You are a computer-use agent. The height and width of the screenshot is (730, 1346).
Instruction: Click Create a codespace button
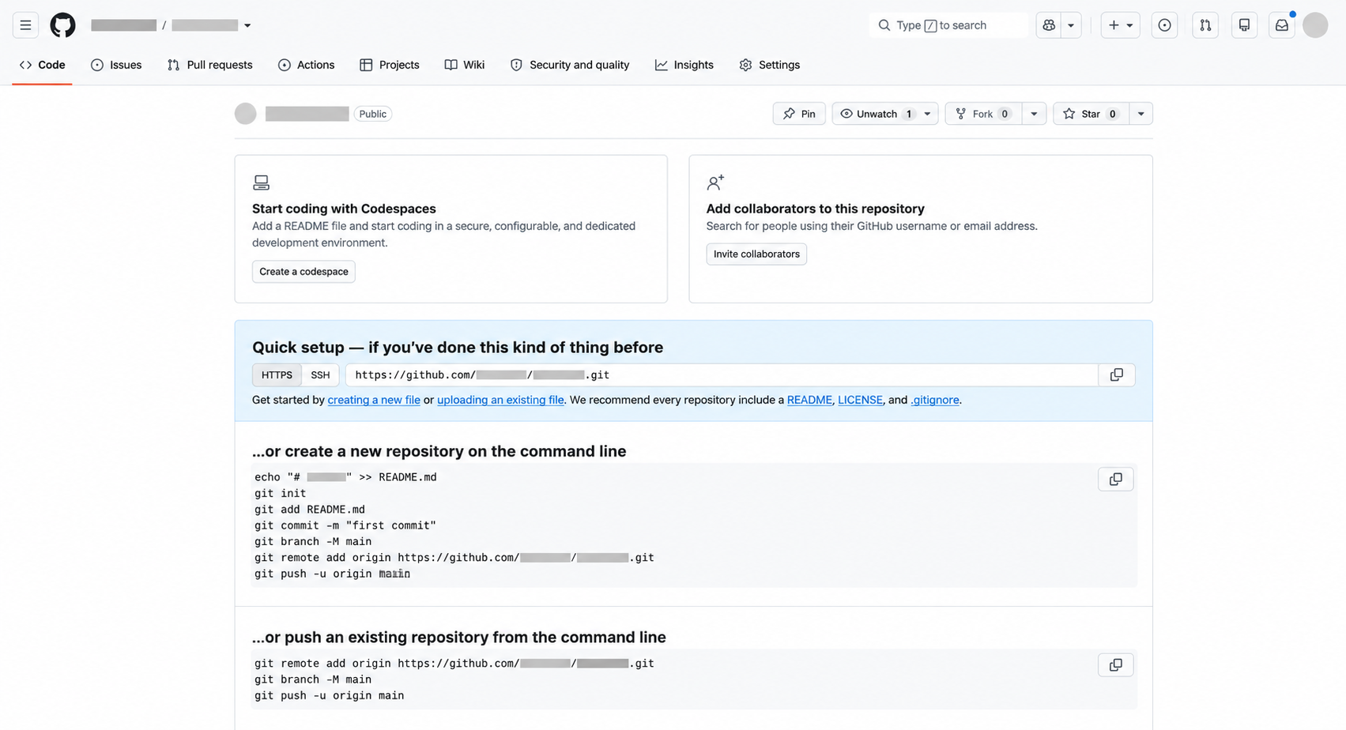[x=304, y=272]
